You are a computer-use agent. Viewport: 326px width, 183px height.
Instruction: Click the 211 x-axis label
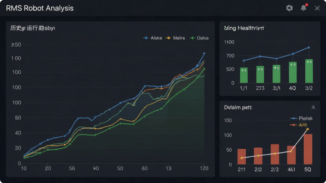coord(241,170)
